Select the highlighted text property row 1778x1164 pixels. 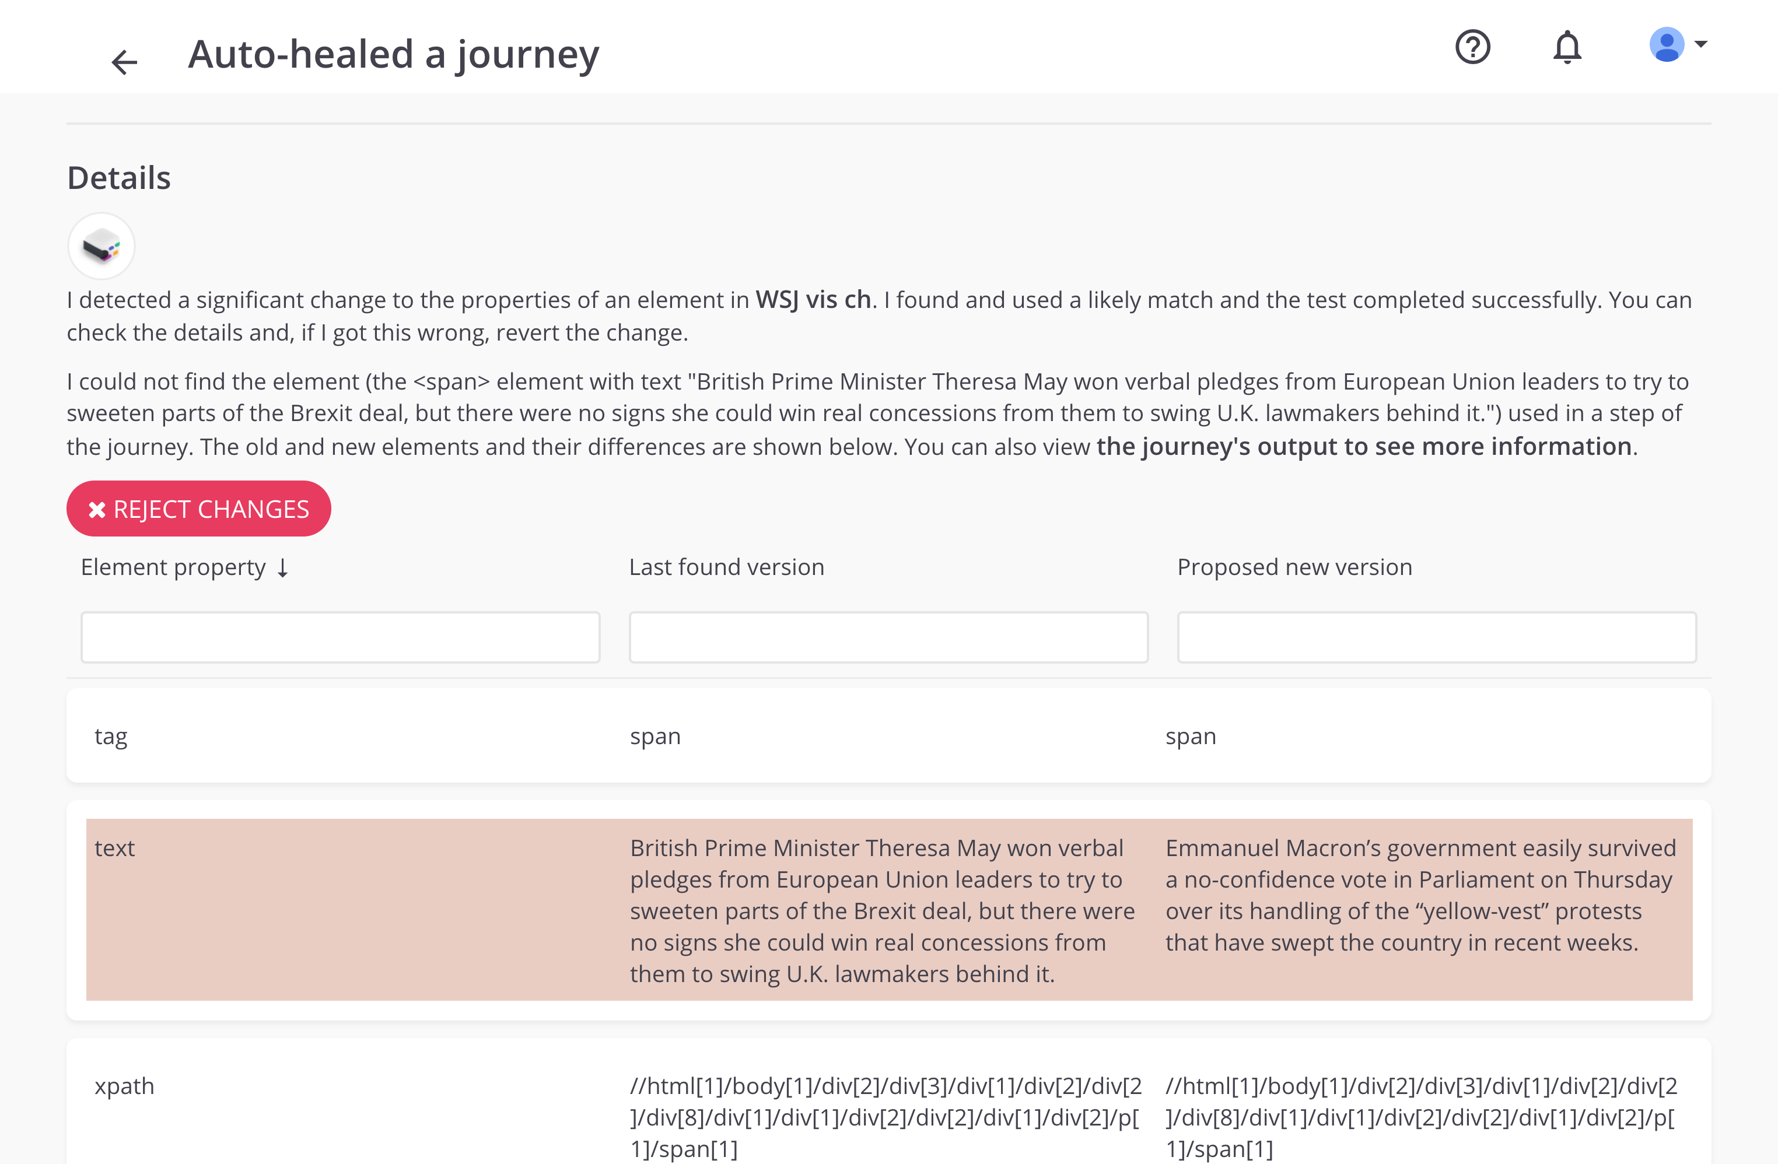(x=889, y=910)
